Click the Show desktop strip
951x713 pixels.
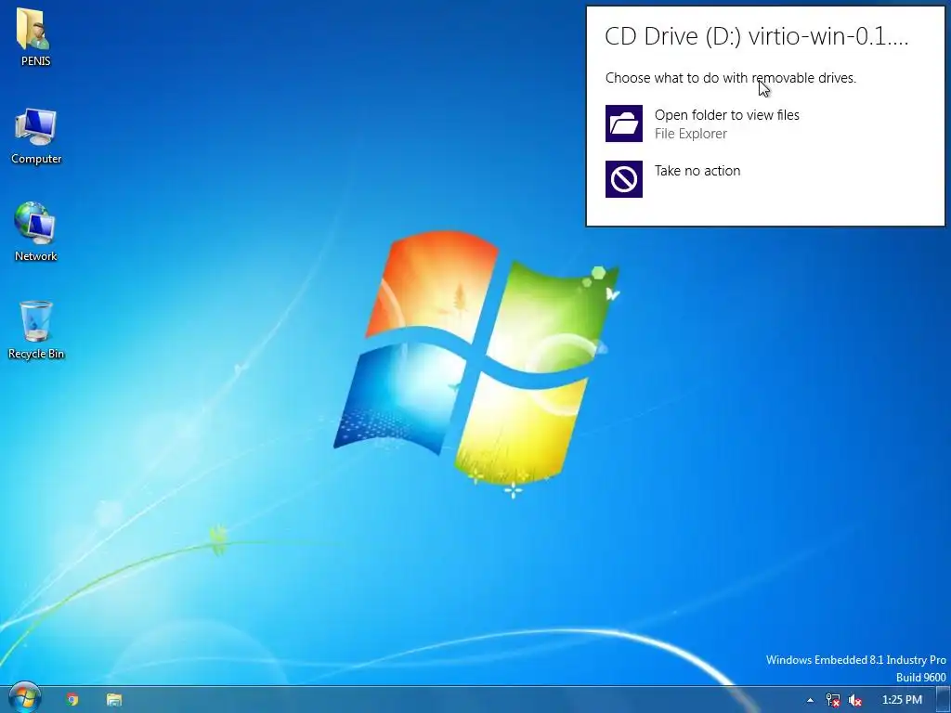pyautogui.click(x=944, y=700)
